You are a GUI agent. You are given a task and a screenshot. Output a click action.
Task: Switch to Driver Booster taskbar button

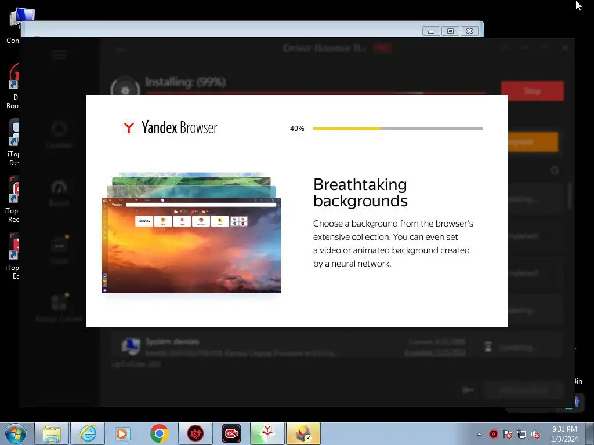click(195, 433)
